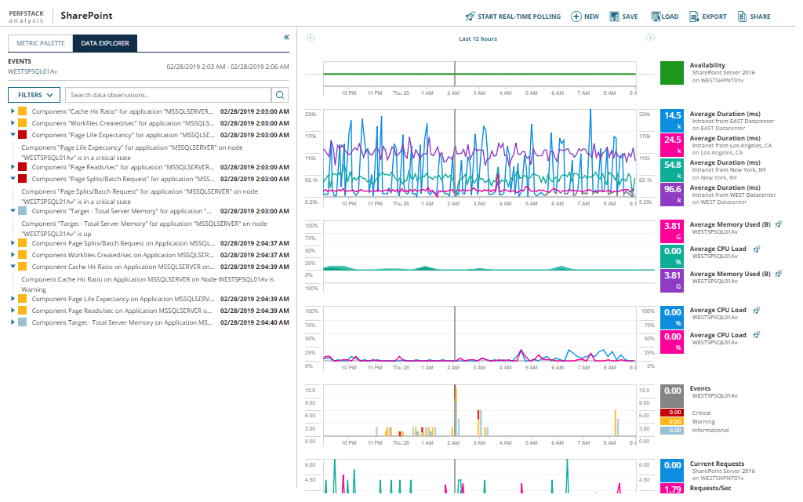Open the Load icon in top toolbar
The image size is (803, 502).
coord(656,16)
